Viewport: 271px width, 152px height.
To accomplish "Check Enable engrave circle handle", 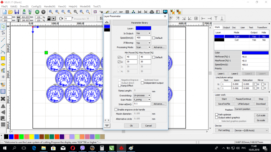I will pos(116,109).
